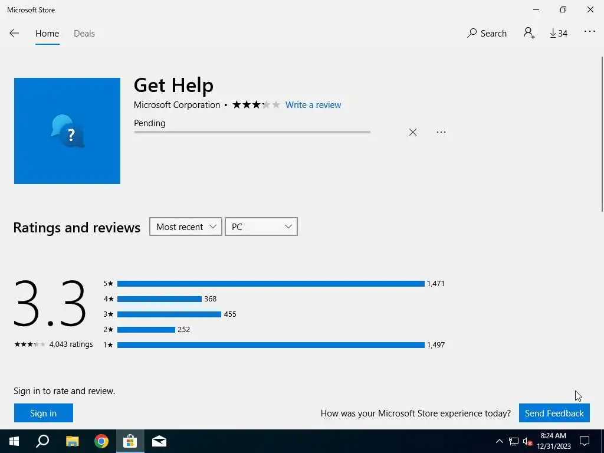Expand the Most recent sort dropdown
Screen dimensions: 604x453
[x=186, y=226]
